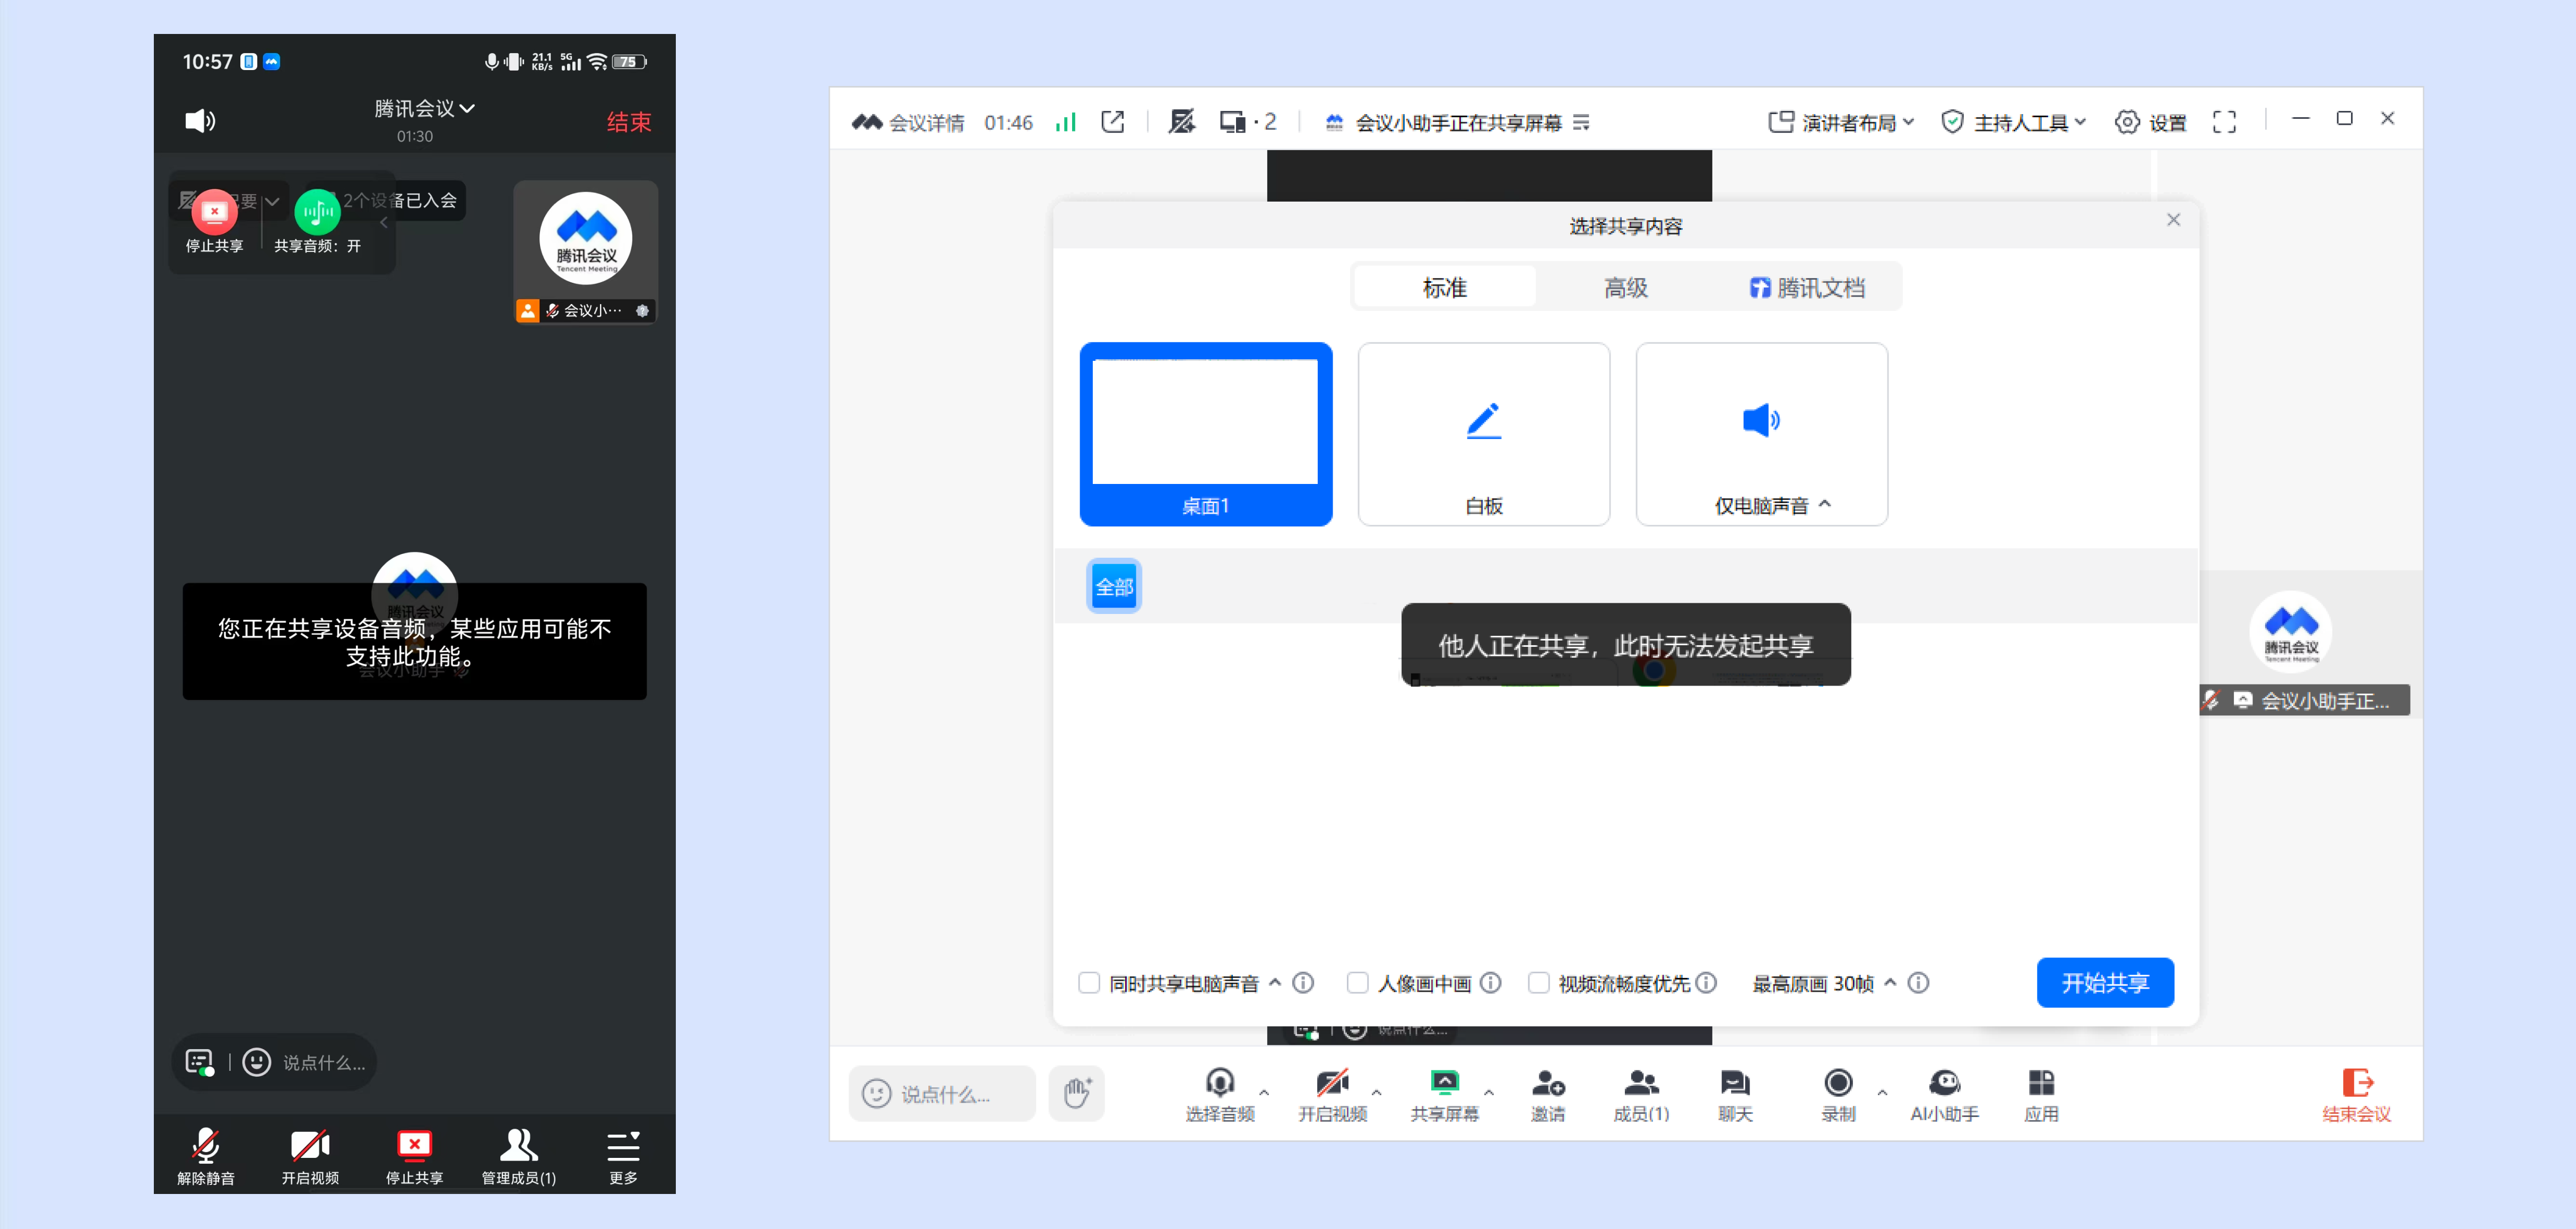Click the green network signal bars icon

1066,122
